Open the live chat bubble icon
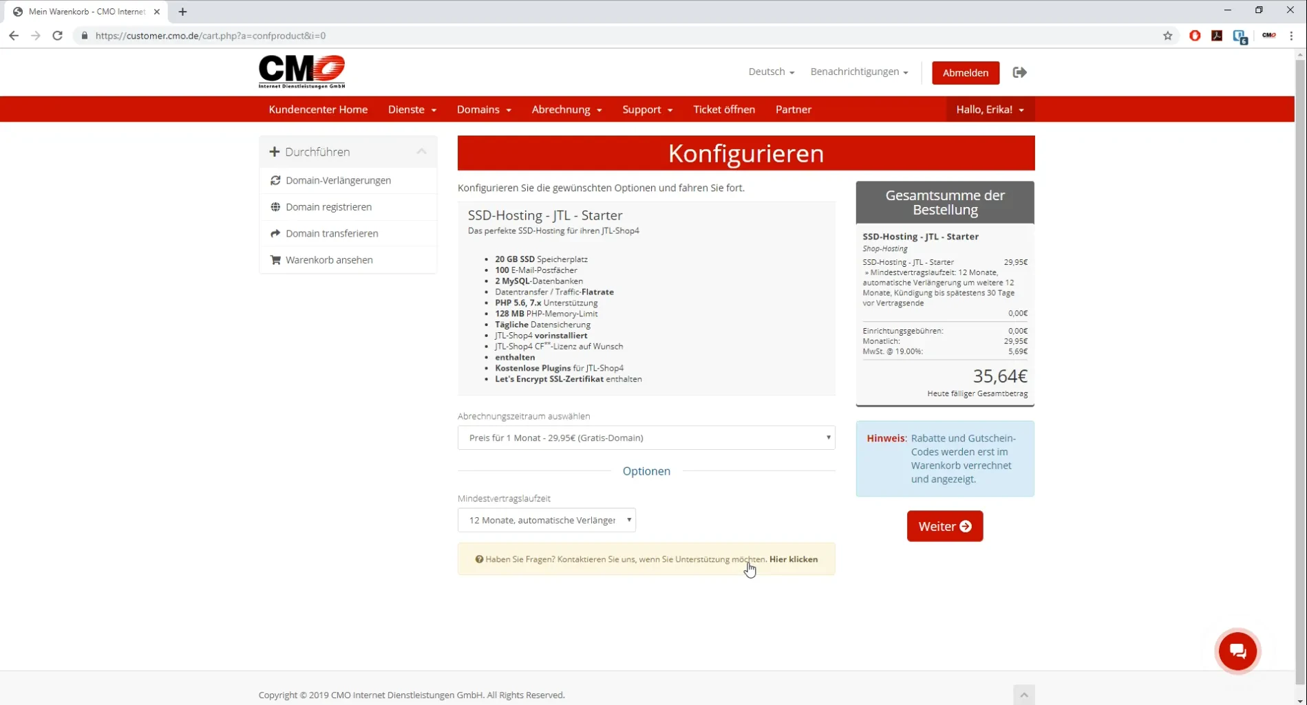 click(1237, 651)
